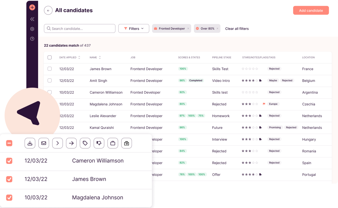This screenshot has height=208, width=338.
Task: Open the Filters dropdown
Action: coord(134,29)
